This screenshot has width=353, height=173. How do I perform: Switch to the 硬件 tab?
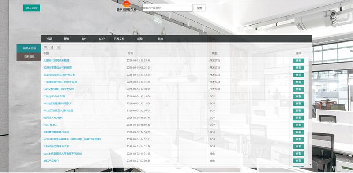pos(67,39)
